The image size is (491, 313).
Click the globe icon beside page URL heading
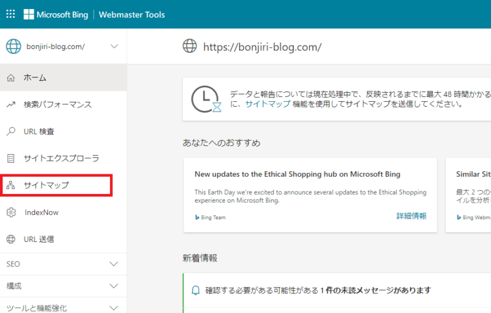190,46
